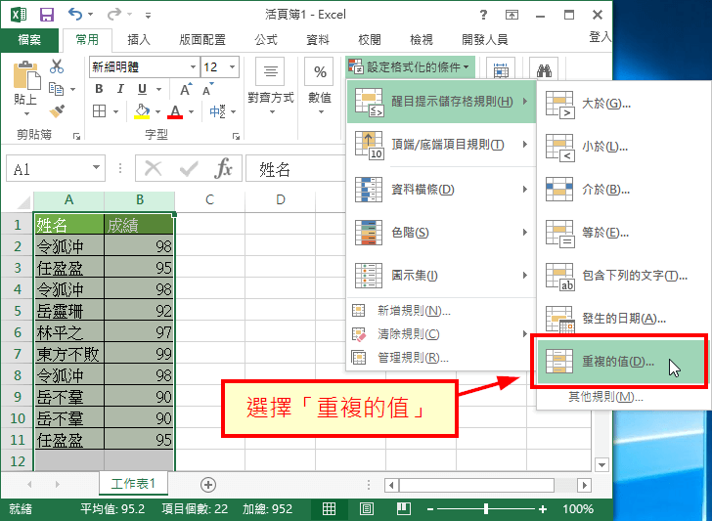Click the formula bar Enter checkmark icon
This screenshot has width=712, height=521.
pos(189,168)
